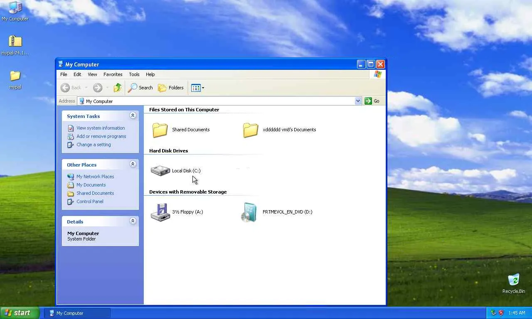This screenshot has width=532, height=319.
Task: Open the File menu
Action: 64,74
